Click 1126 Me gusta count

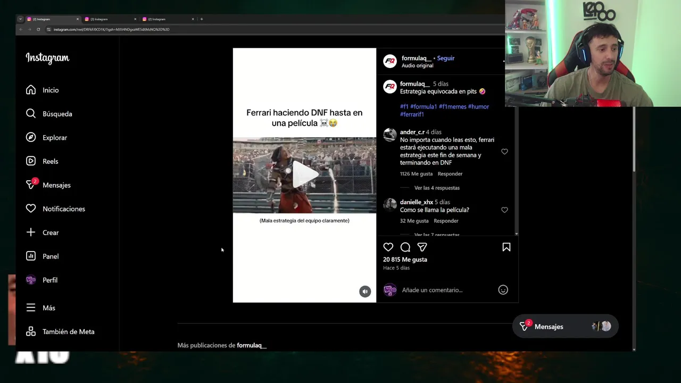point(416,174)
